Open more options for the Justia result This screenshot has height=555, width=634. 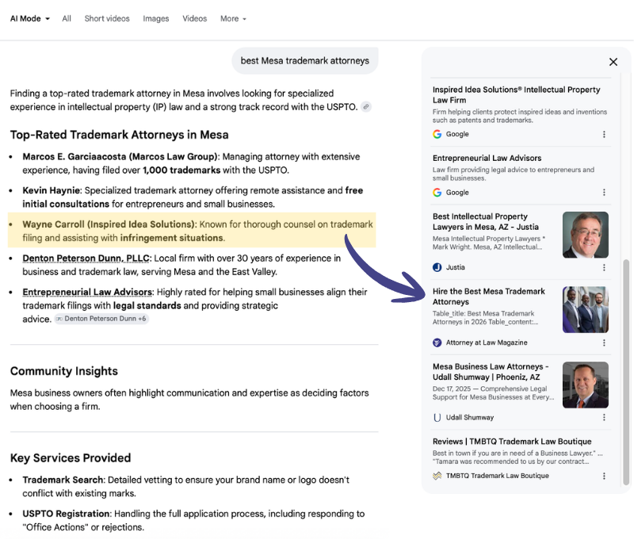point(604,267)
